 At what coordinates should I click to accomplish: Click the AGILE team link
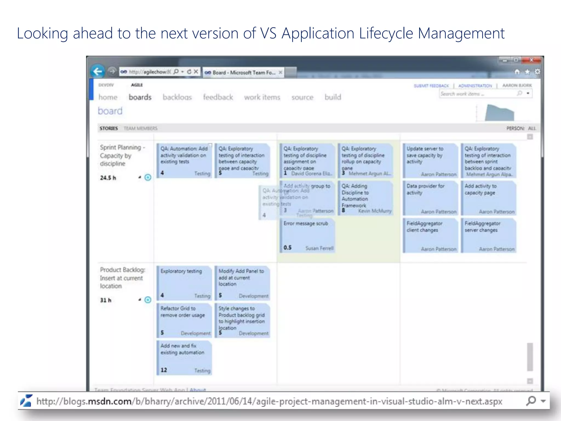click(137, 85)
